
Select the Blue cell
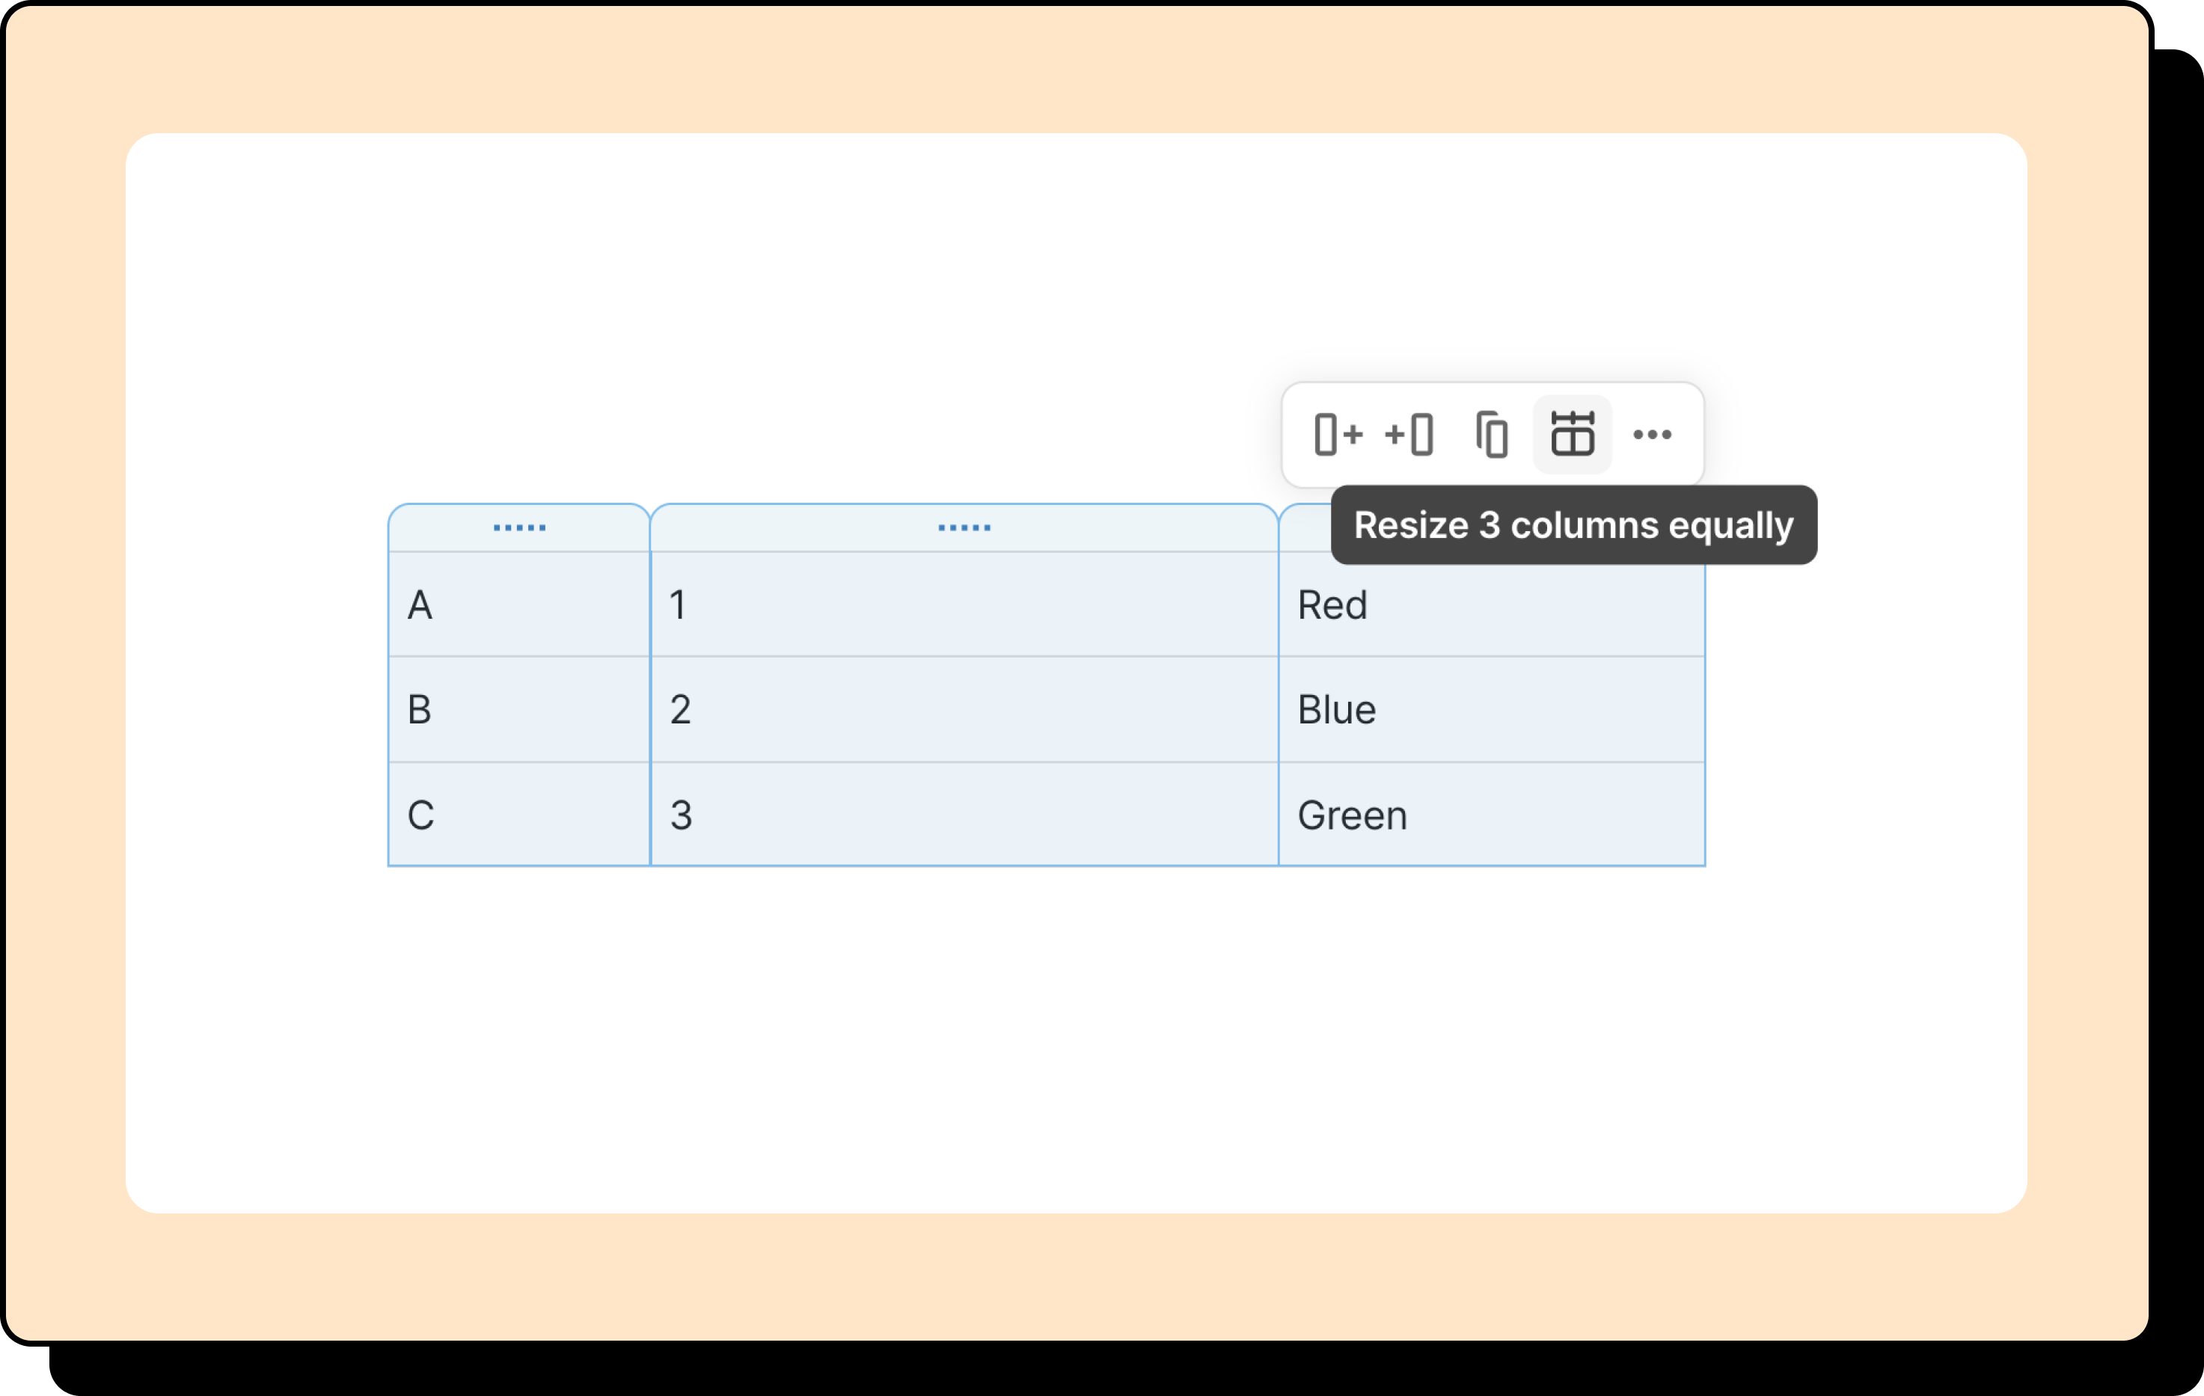[1336, 709]
